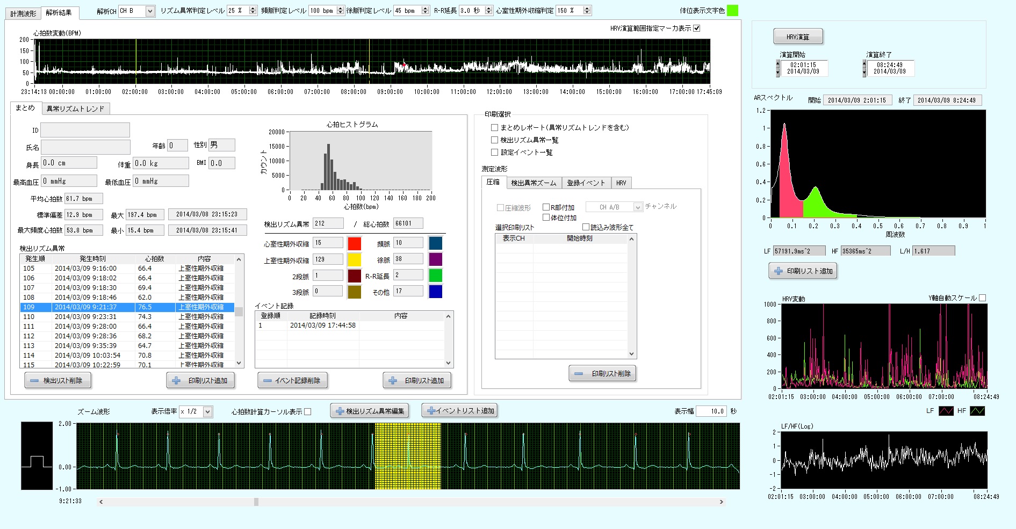The width and height of the screenshot is (1016, 529).
Task: Select rhythm anomaly row 110 at 9:23:31
Action: (127, 317)
